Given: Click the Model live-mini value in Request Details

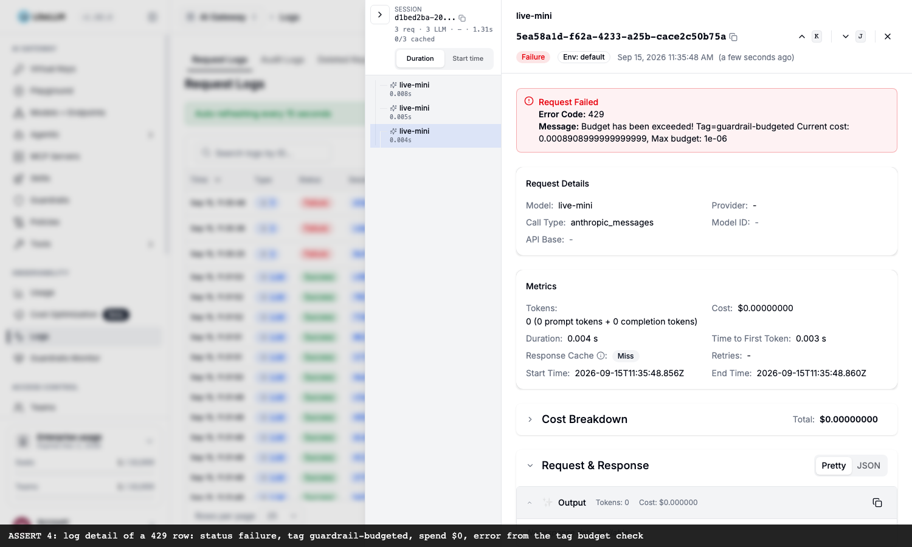Looking at the screenshot, I should click(575, 205).
